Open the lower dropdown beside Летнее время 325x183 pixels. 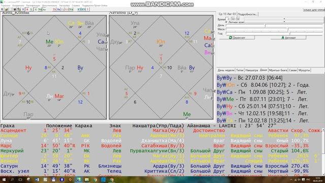point(284,21)
